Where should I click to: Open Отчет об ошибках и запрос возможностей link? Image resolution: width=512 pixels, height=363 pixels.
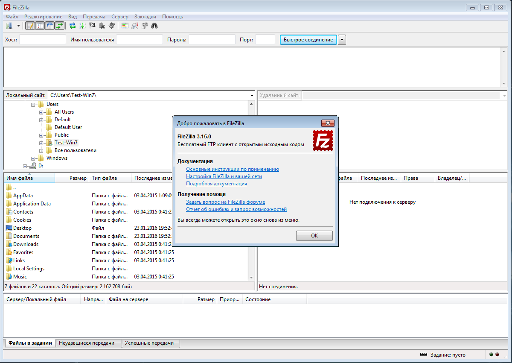click(236, 209)
